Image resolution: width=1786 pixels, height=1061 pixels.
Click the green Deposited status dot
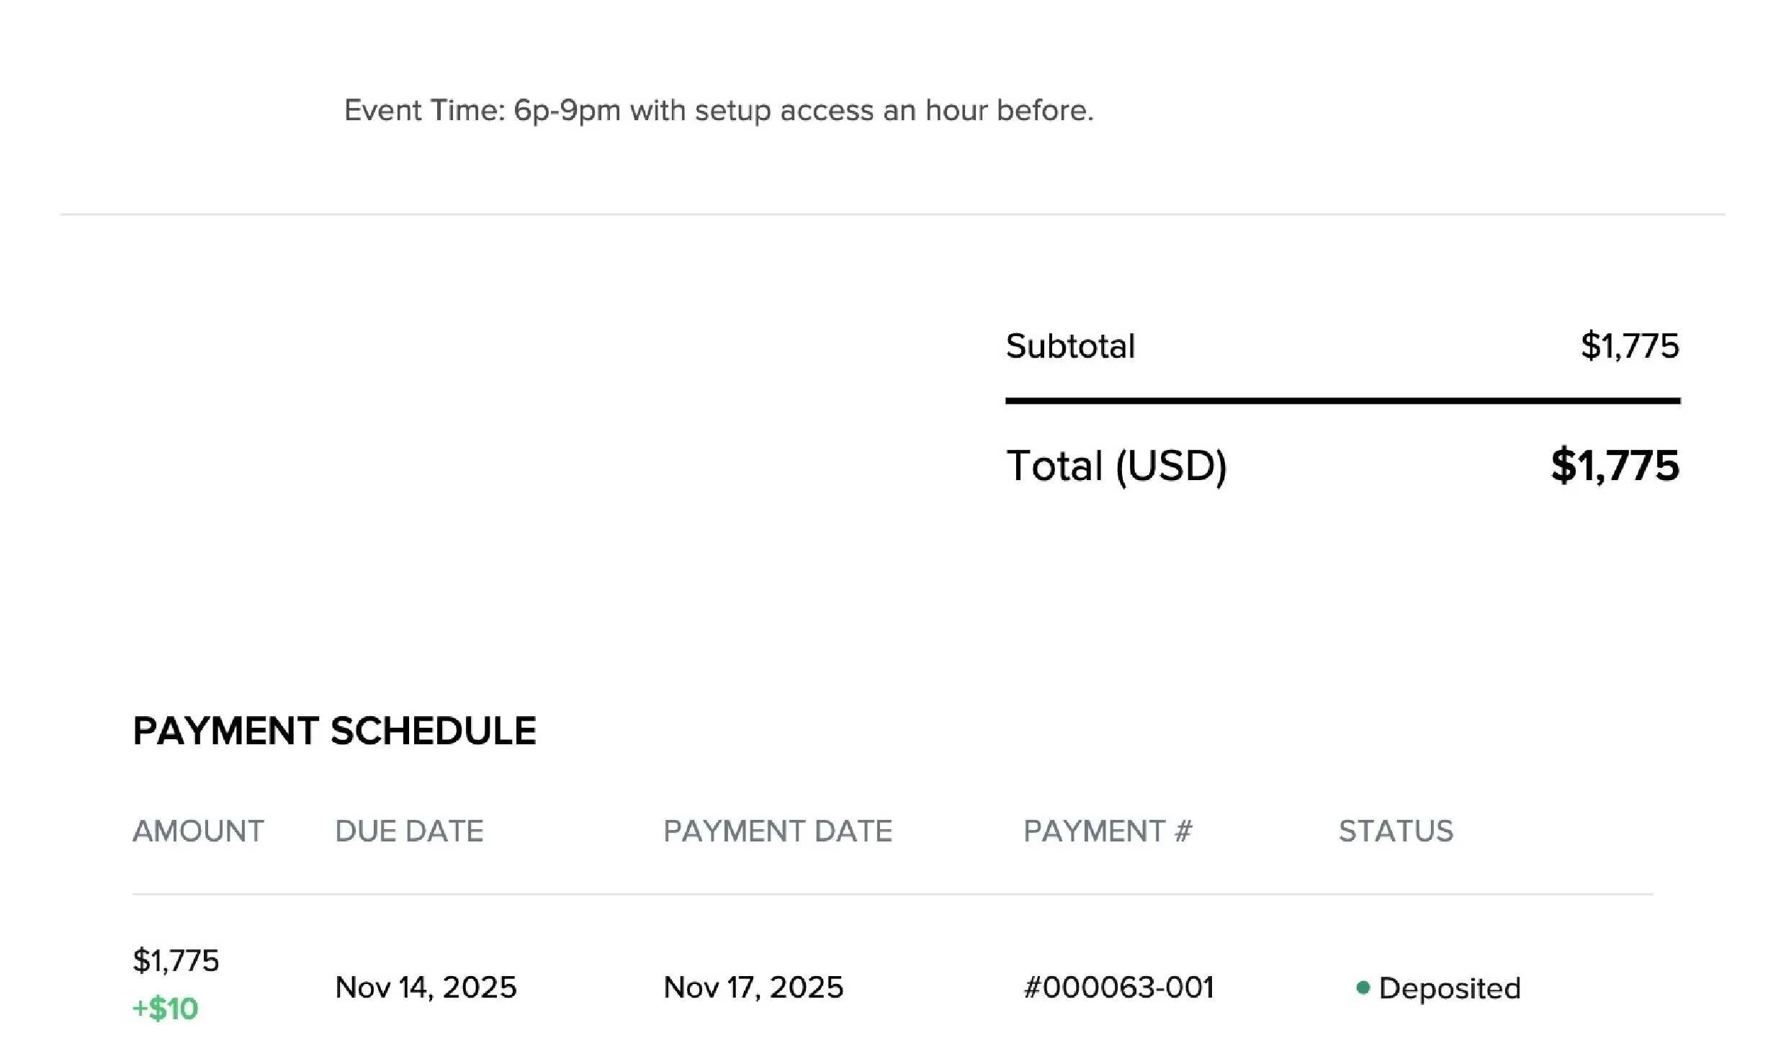pos(1363,988)
